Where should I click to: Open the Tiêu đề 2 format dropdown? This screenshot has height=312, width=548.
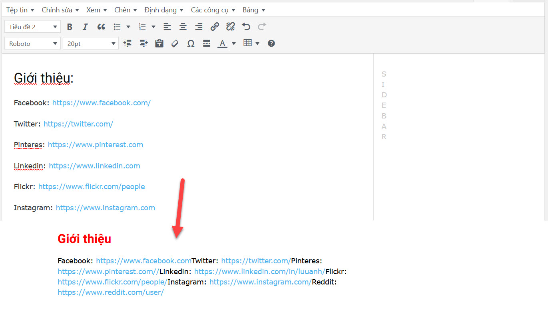pos(32,27)
